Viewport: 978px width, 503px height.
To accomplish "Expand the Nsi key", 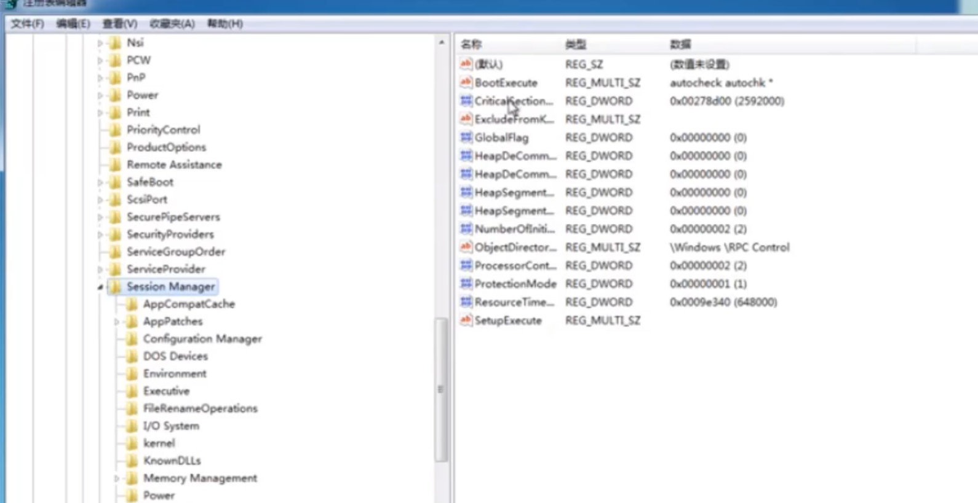I will coord(100,43).
